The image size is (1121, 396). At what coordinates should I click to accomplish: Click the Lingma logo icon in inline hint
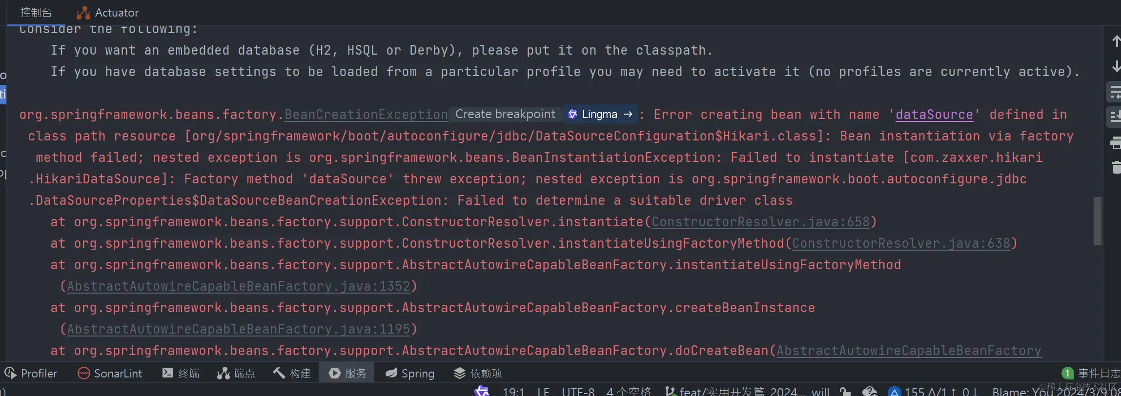pos(572,114)
